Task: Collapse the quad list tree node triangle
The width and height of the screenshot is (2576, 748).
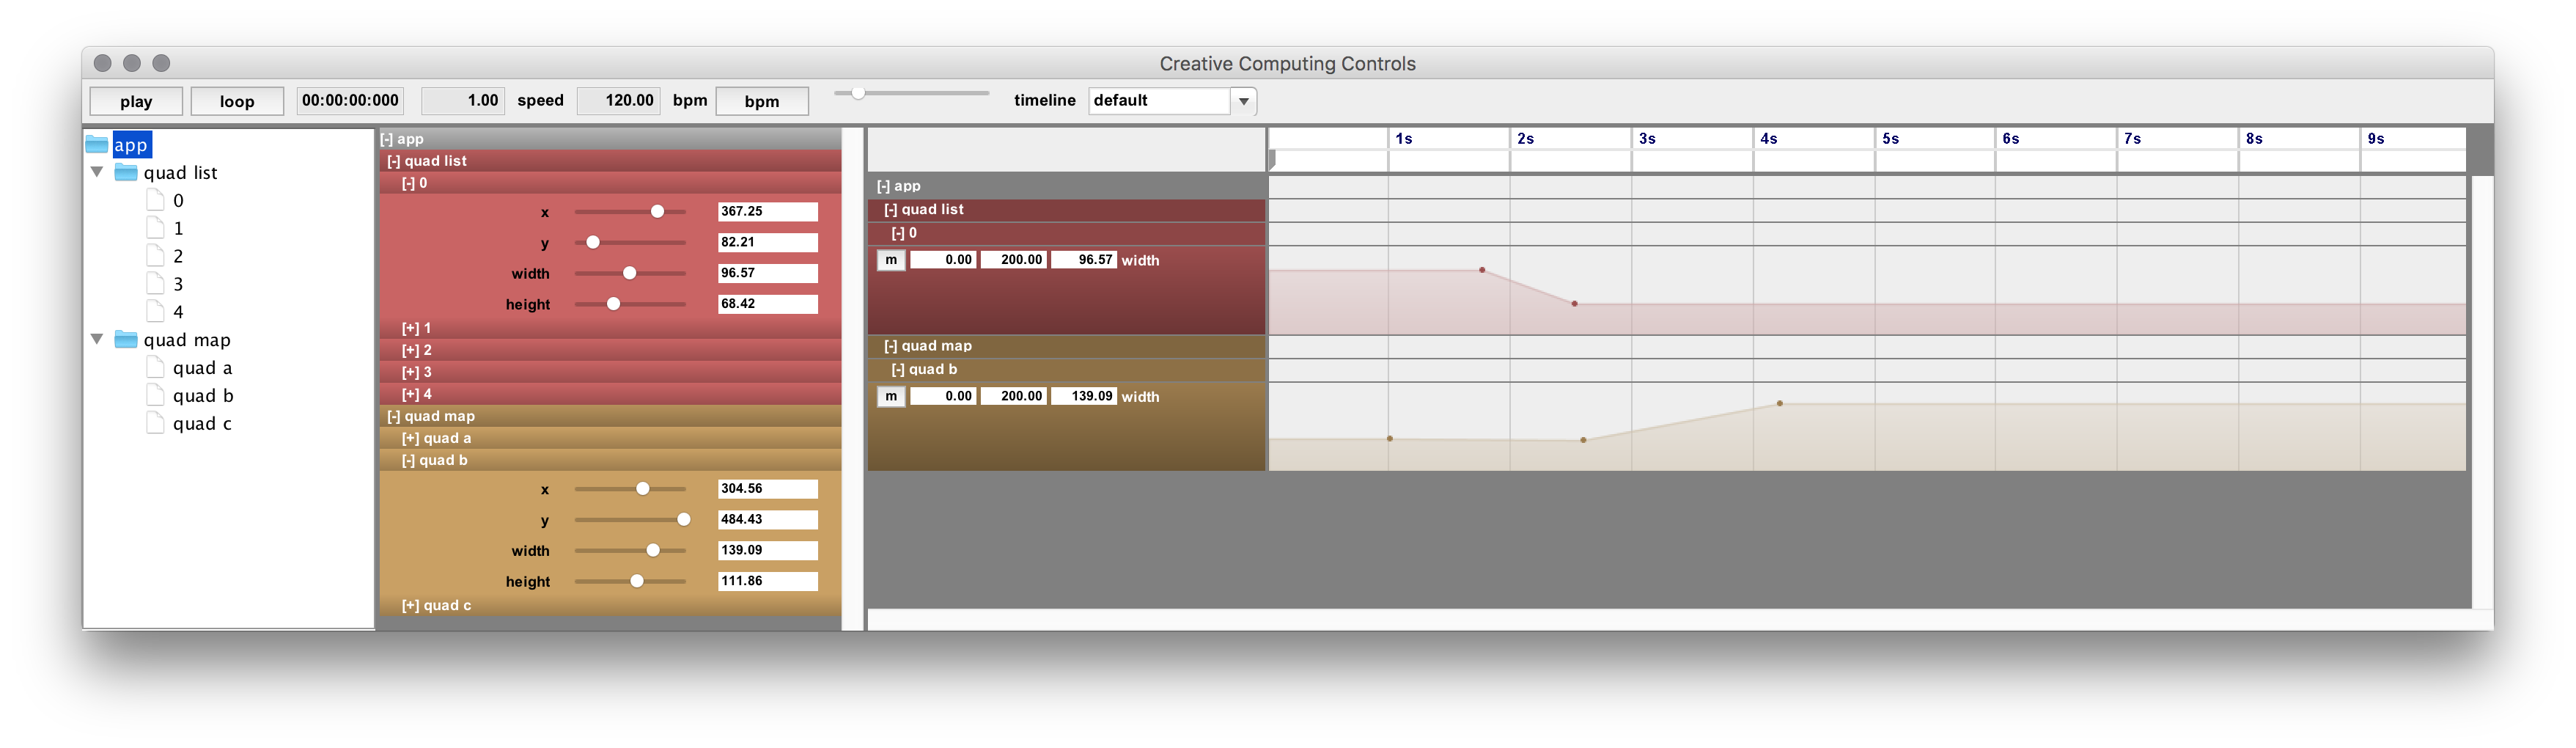Action: (97, 172)
